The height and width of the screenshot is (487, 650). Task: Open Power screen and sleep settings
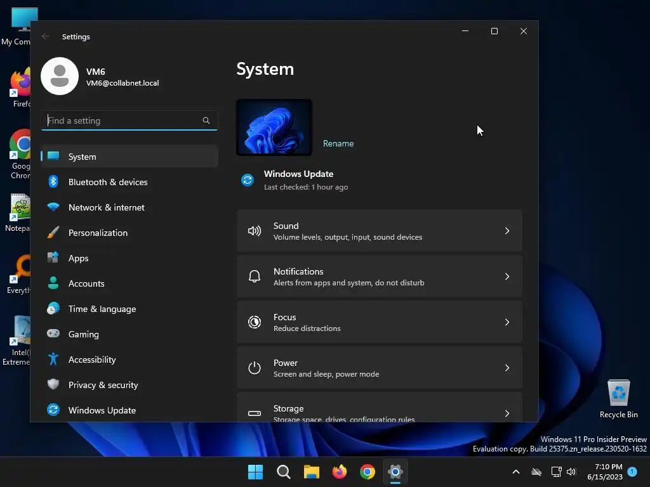click(380, 368)
